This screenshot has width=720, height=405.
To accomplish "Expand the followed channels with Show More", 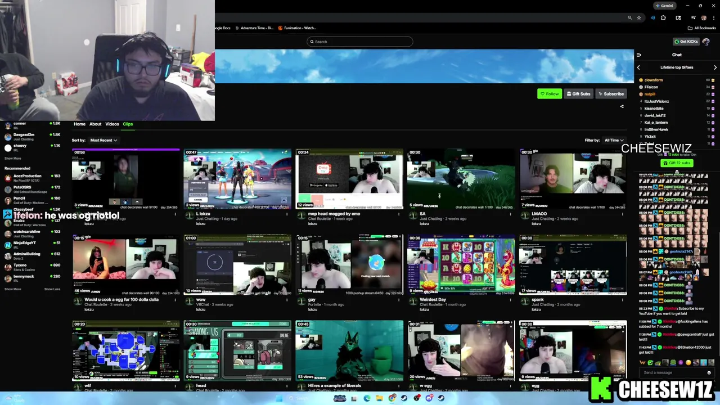I will (12, 159).
